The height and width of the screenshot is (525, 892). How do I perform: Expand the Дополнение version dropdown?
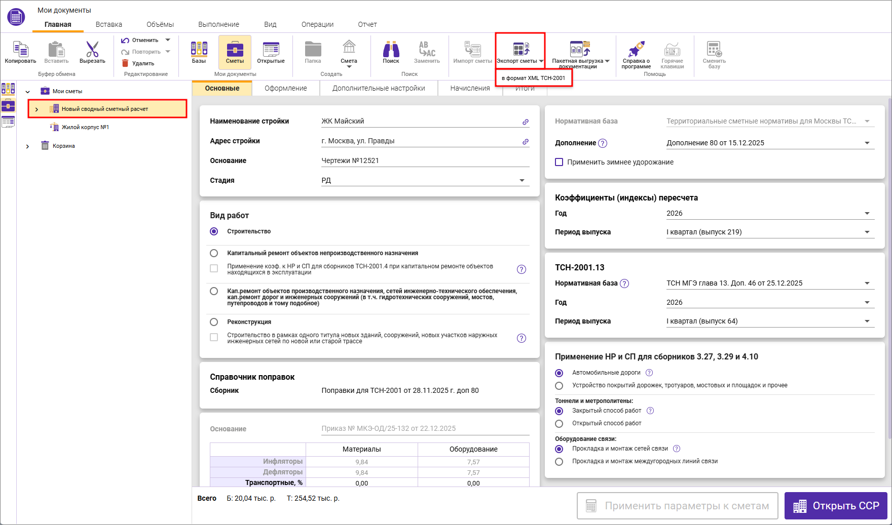click(867, 143)
